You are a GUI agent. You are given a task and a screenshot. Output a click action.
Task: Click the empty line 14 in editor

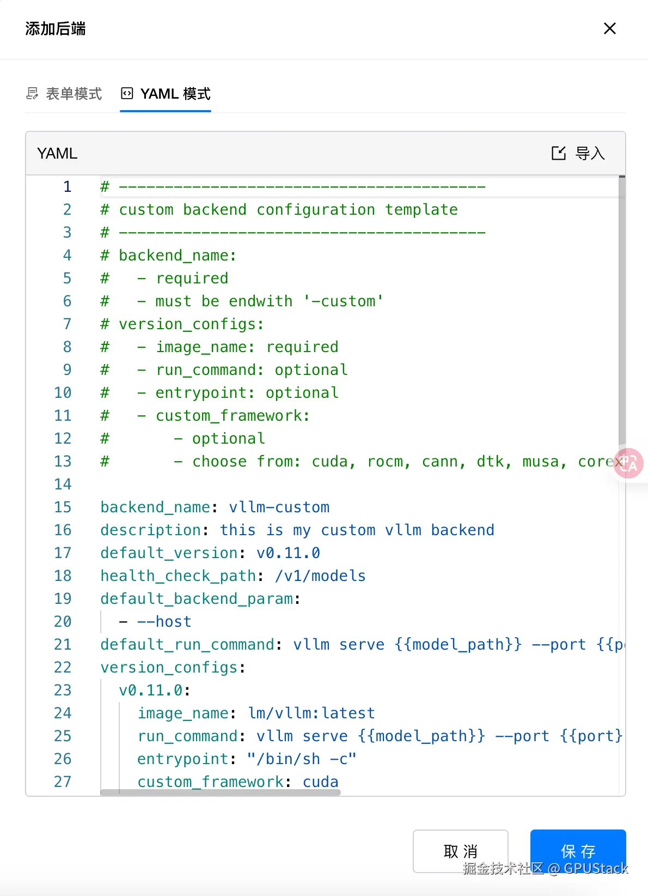(359, 484)
